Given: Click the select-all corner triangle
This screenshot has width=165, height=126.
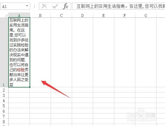Looking at the screenshot, I should (x=6, y=15).
